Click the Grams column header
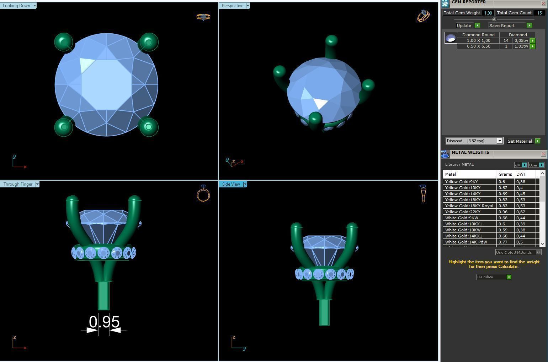 505,174
